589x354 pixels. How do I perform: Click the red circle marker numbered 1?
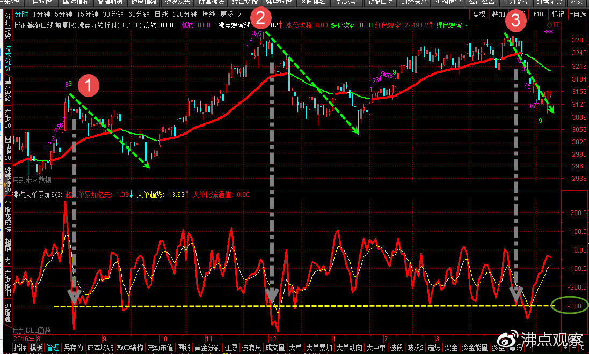[x=88, y=85]
